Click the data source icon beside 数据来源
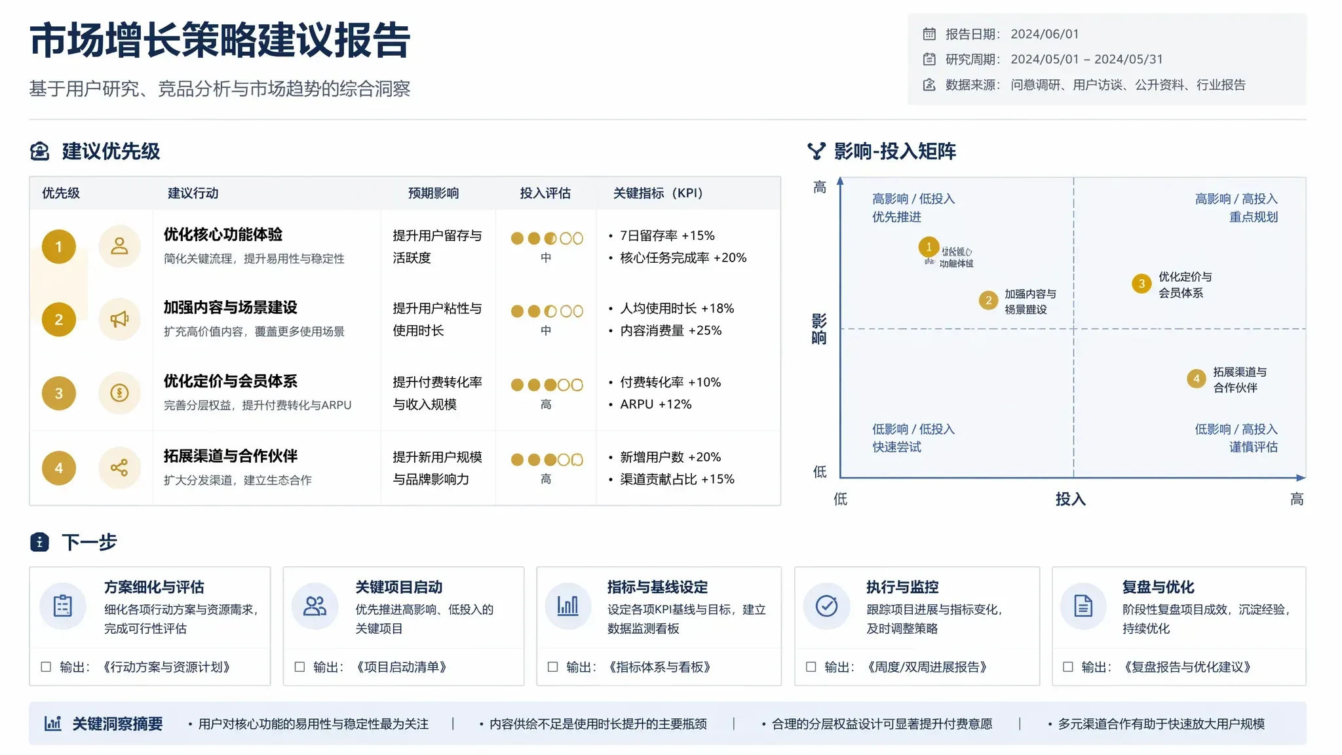This screenshot has height=755, width=1342. pos(929,85)
